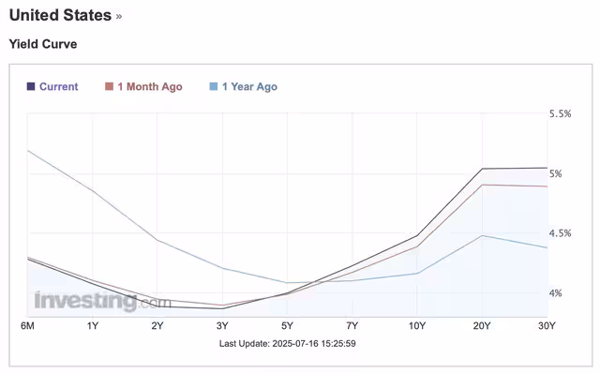Click the 20Y axis label
Image resolution: width=600 pixels, height=373 pixels.
click(482, 325)
